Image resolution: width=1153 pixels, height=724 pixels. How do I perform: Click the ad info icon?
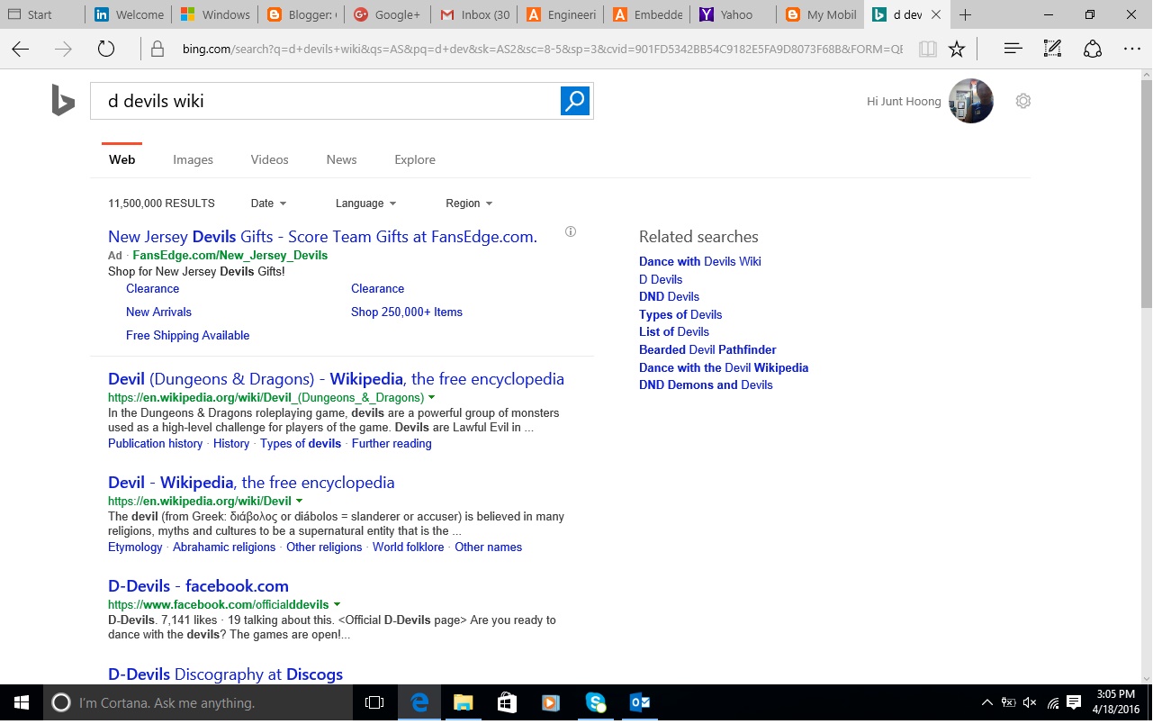point(570,231)
